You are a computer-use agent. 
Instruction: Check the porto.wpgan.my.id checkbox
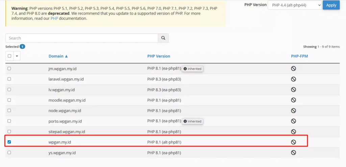[x=9, y=121]
